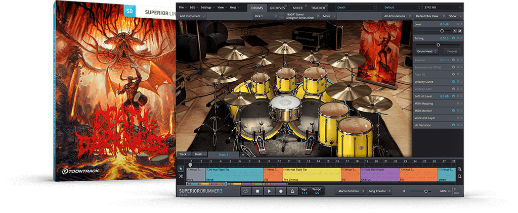
Task: Add a new track with the plus button
Action: (x=243, y=154)
